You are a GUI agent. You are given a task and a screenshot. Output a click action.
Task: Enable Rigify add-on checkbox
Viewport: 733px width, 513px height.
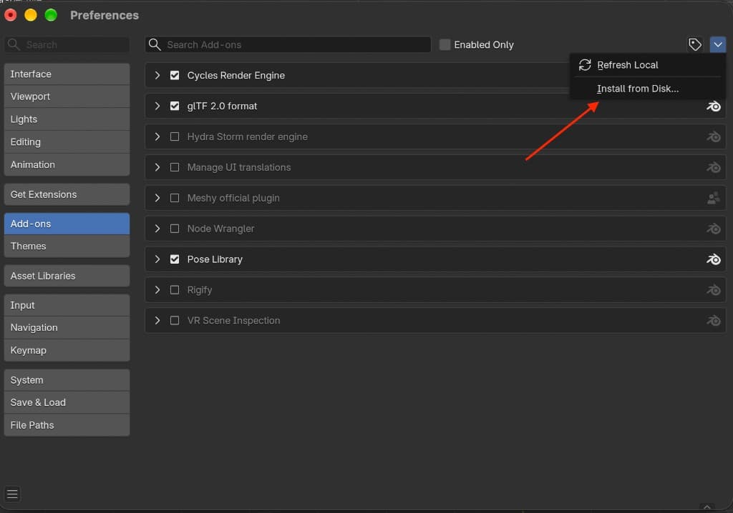[175, 290]
